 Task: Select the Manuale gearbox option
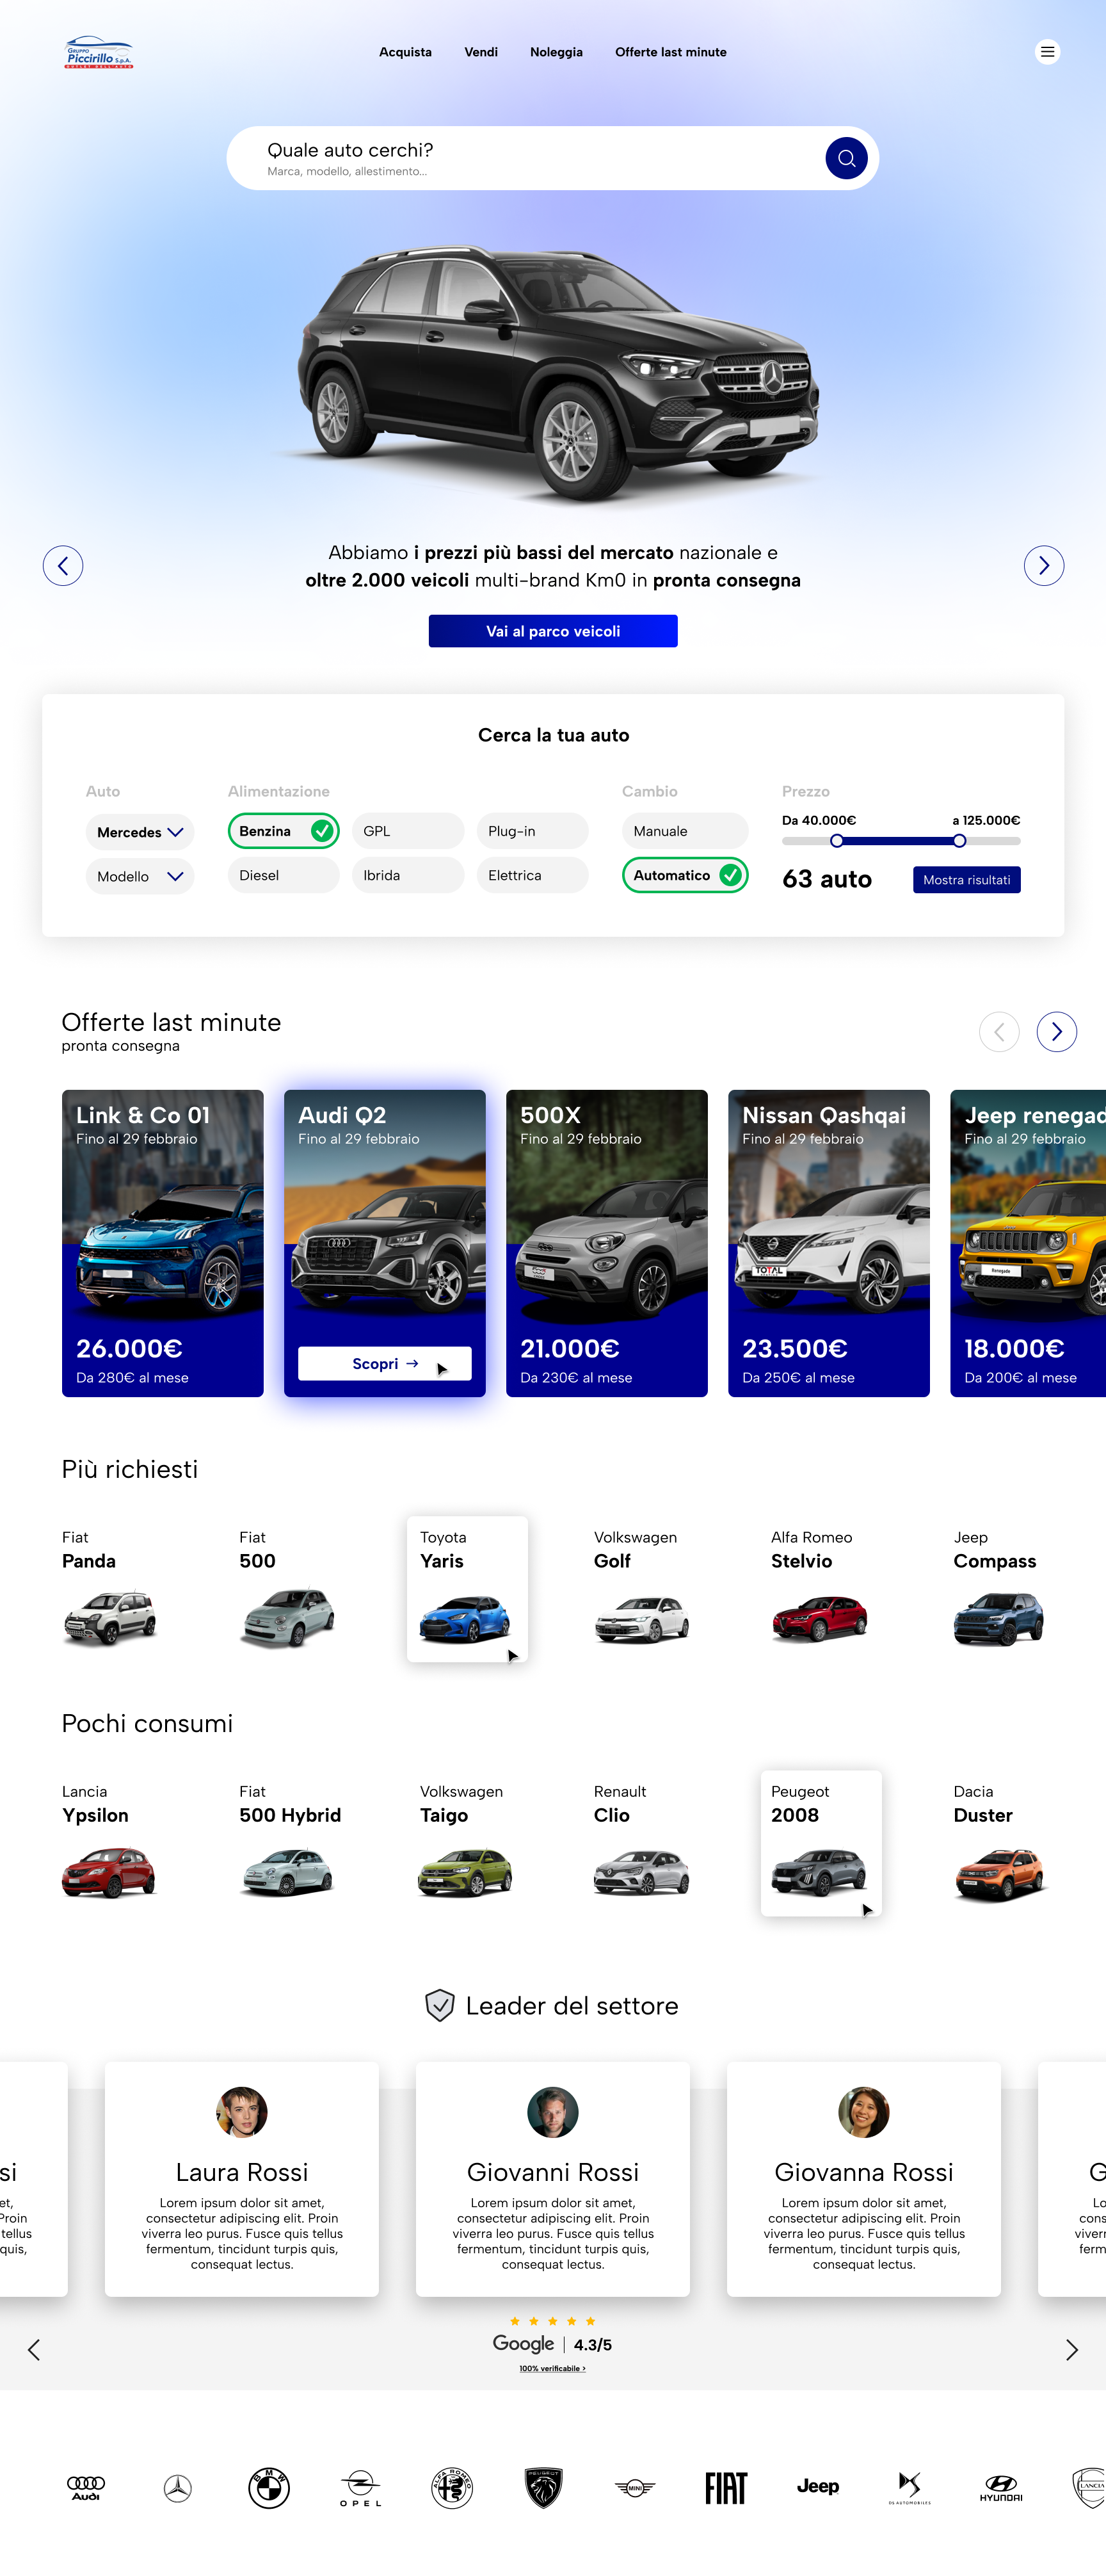click(685, 831)
